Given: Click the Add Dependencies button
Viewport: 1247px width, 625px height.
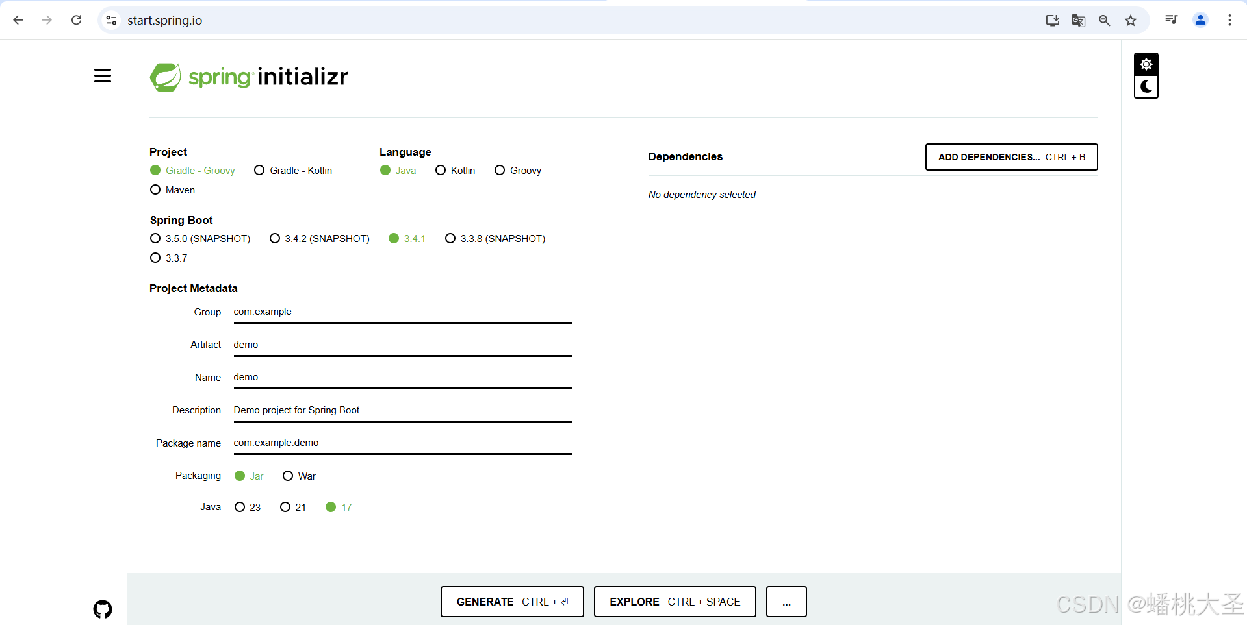Looking at the screenshot, I should coord(1012,157).
